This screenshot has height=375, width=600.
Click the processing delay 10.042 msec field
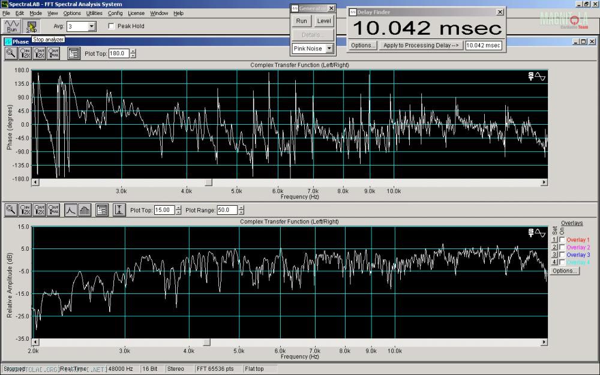(483, 45)
